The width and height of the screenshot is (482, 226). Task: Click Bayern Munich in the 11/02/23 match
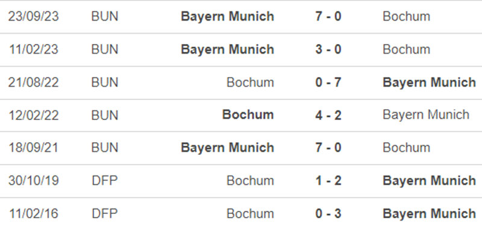coord(228,49)
